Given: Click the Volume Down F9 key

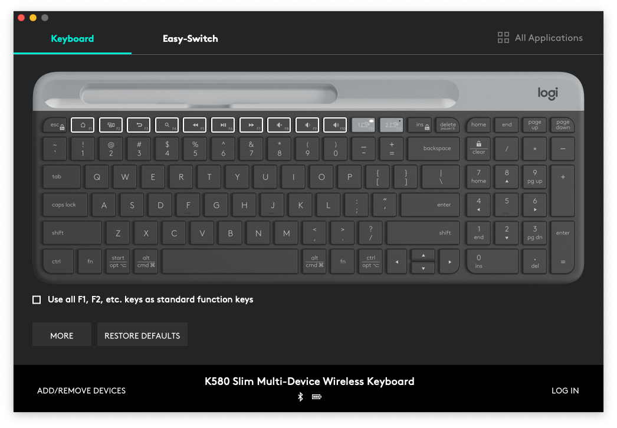Looking at the screenshot, I should tap(307, 125).
